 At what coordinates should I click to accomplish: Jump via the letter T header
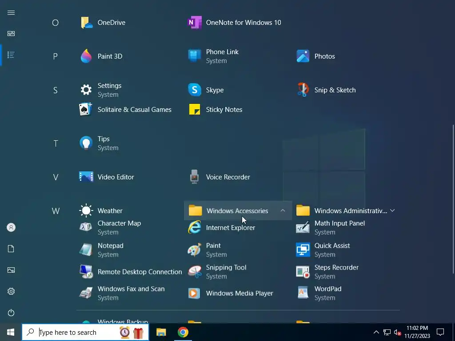click(56, 143)
